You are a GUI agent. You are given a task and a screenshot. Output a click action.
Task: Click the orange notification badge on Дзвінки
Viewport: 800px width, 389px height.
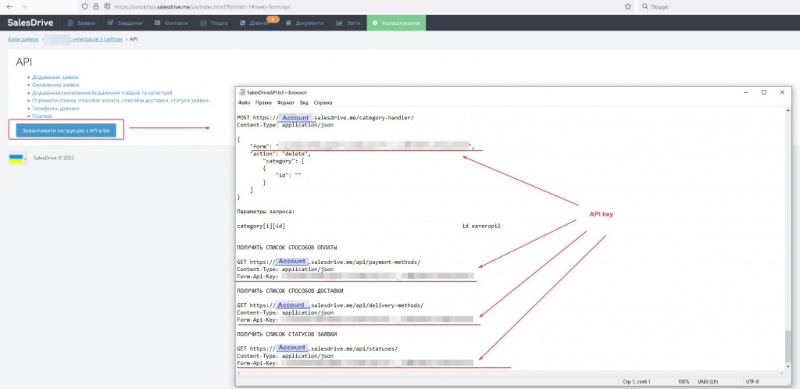[273, 20]
